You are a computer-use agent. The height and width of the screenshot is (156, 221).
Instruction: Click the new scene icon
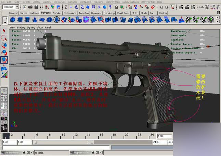click(x=25, y=7)
